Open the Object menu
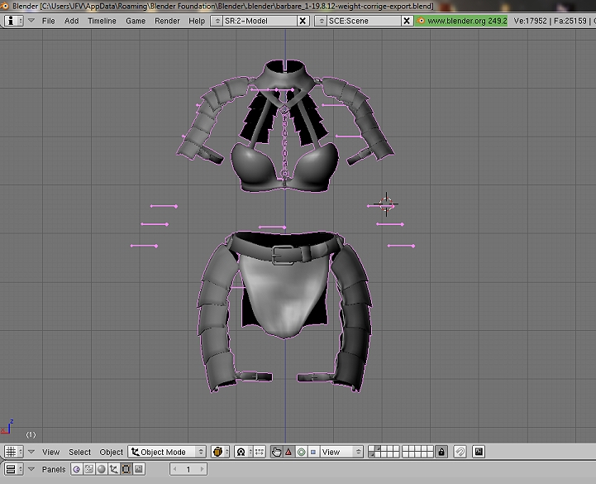 point(111,452)
